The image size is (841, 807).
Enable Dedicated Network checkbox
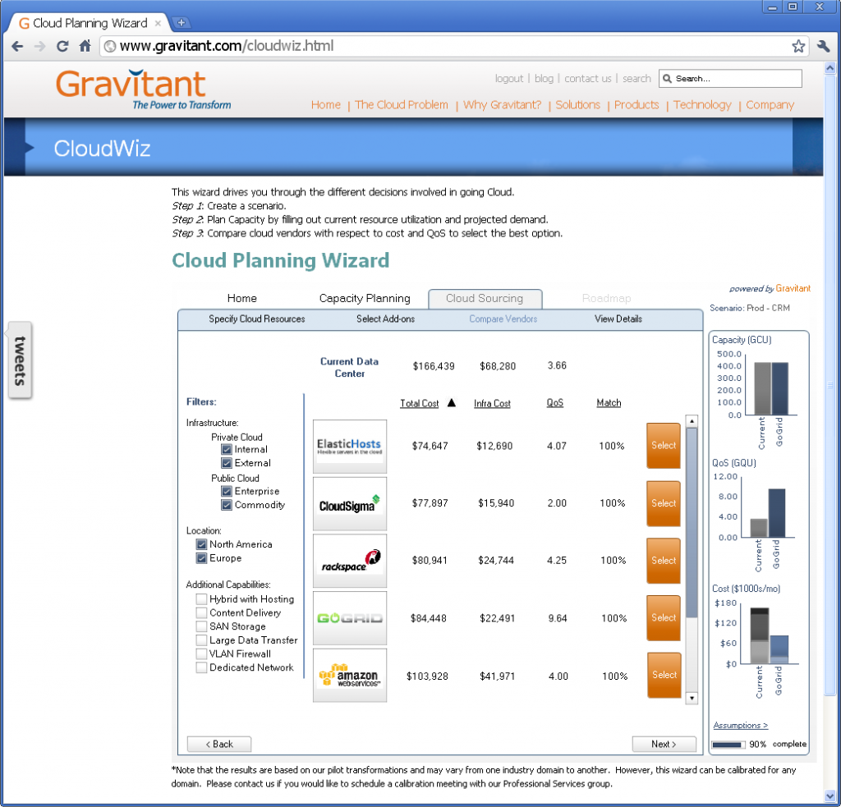[201, 667]
